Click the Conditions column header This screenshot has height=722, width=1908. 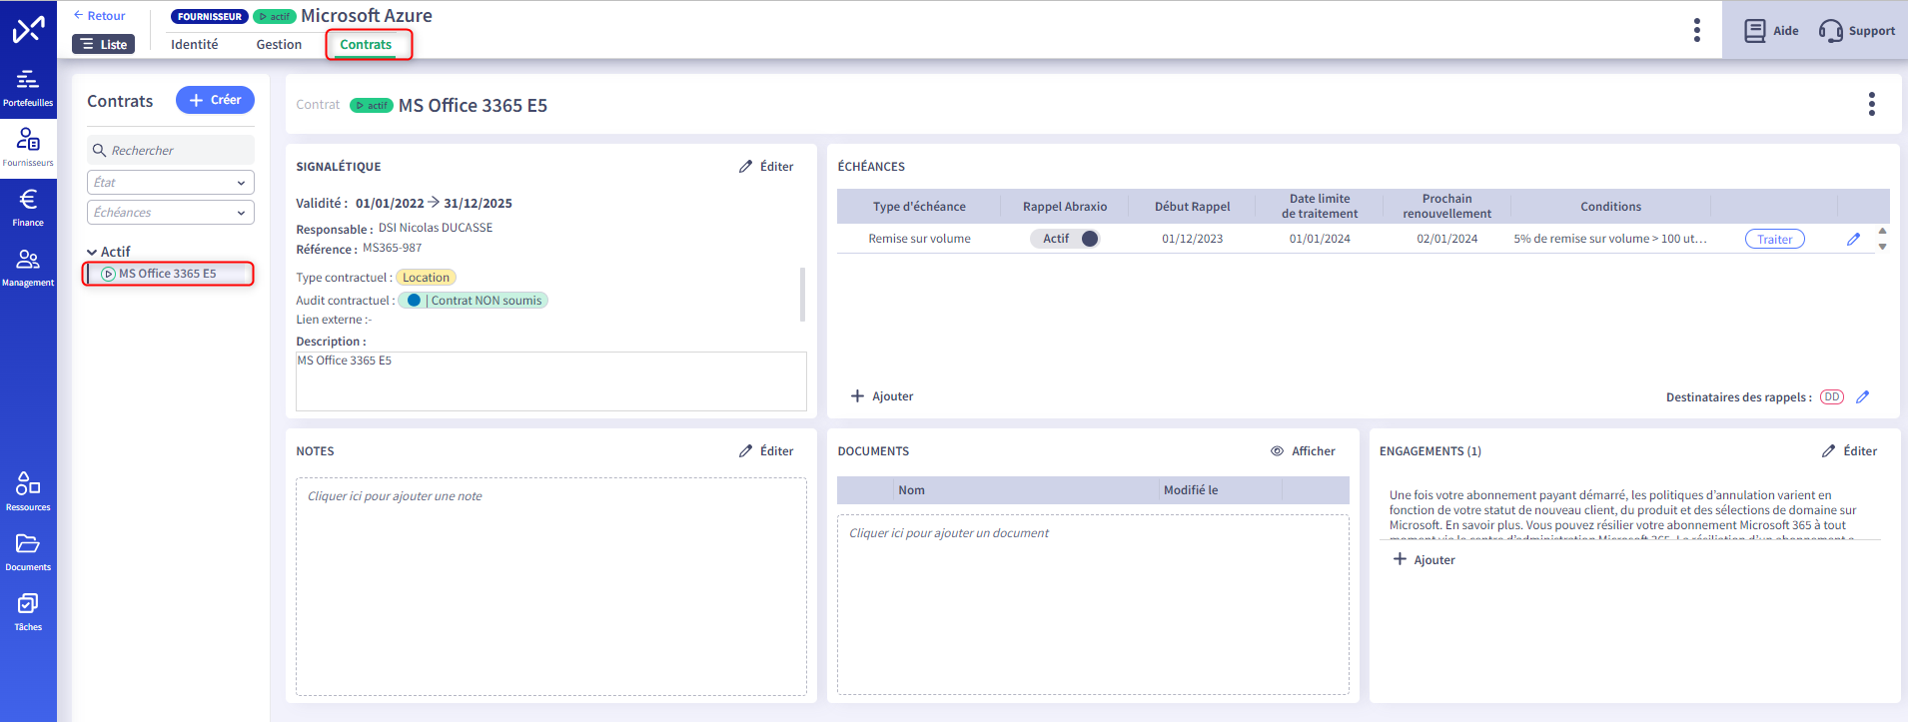1610,207
